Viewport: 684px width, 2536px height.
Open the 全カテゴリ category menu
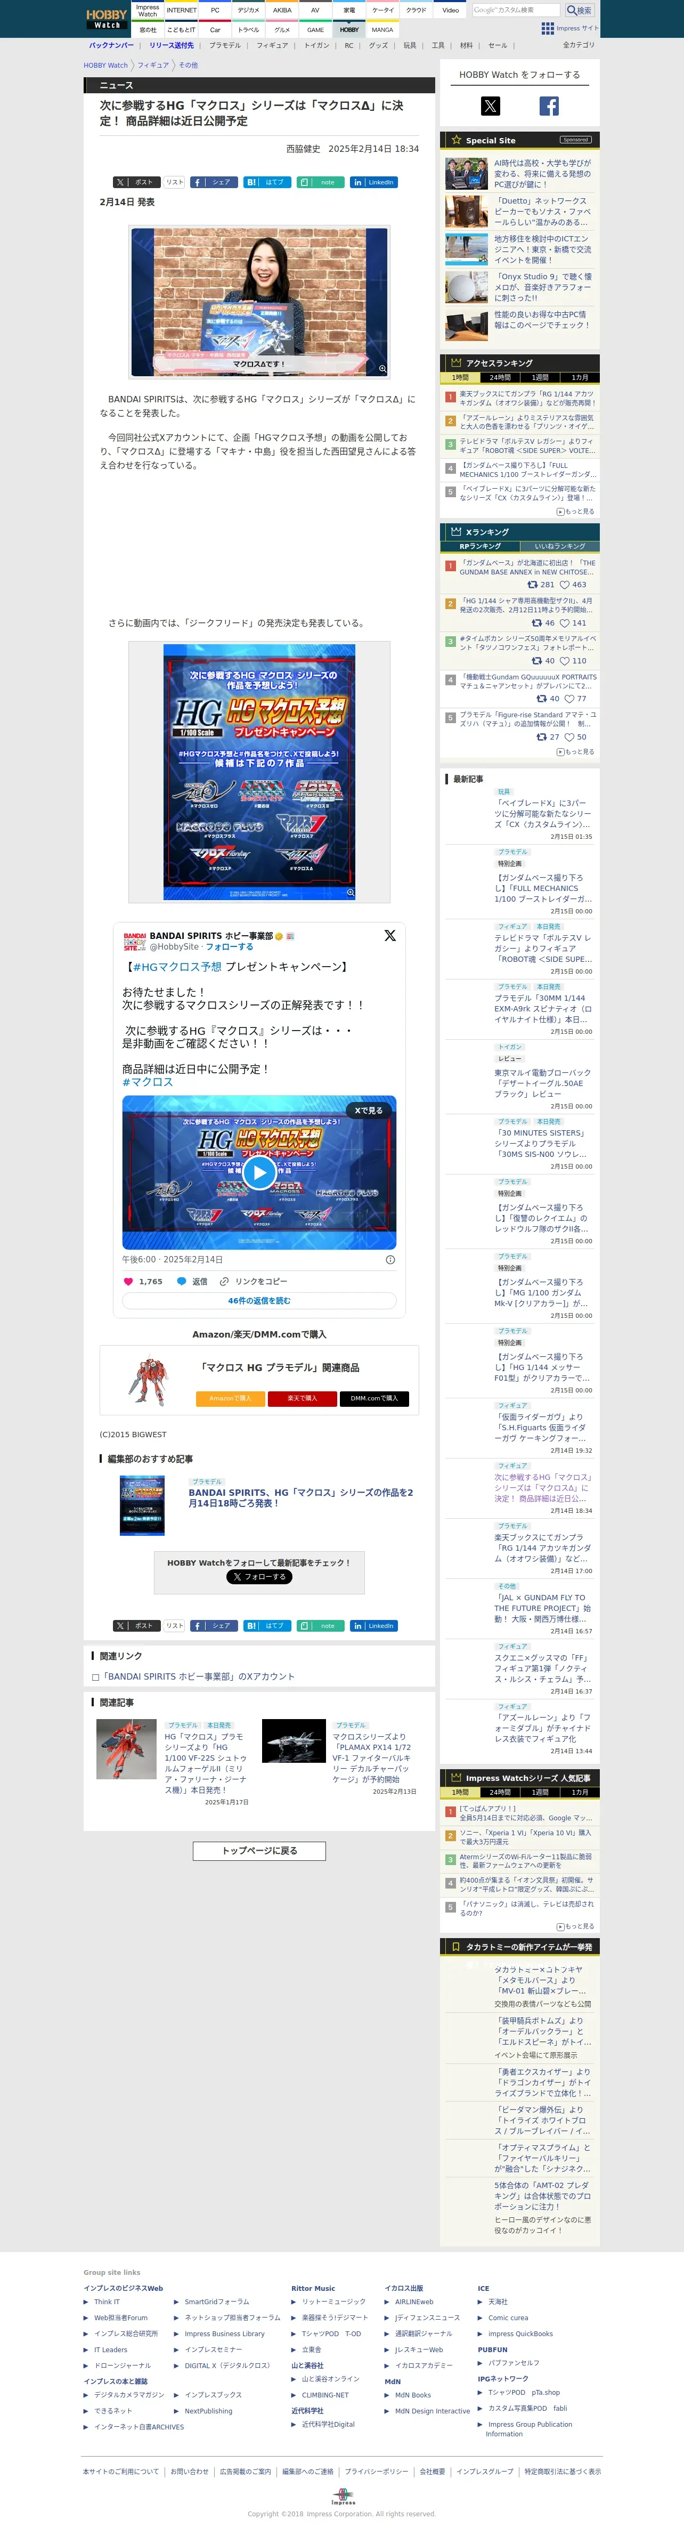pos(577,45)
